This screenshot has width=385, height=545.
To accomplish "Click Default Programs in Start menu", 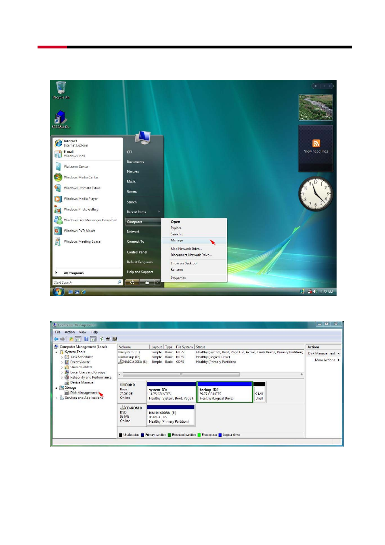I will point(140,262).
